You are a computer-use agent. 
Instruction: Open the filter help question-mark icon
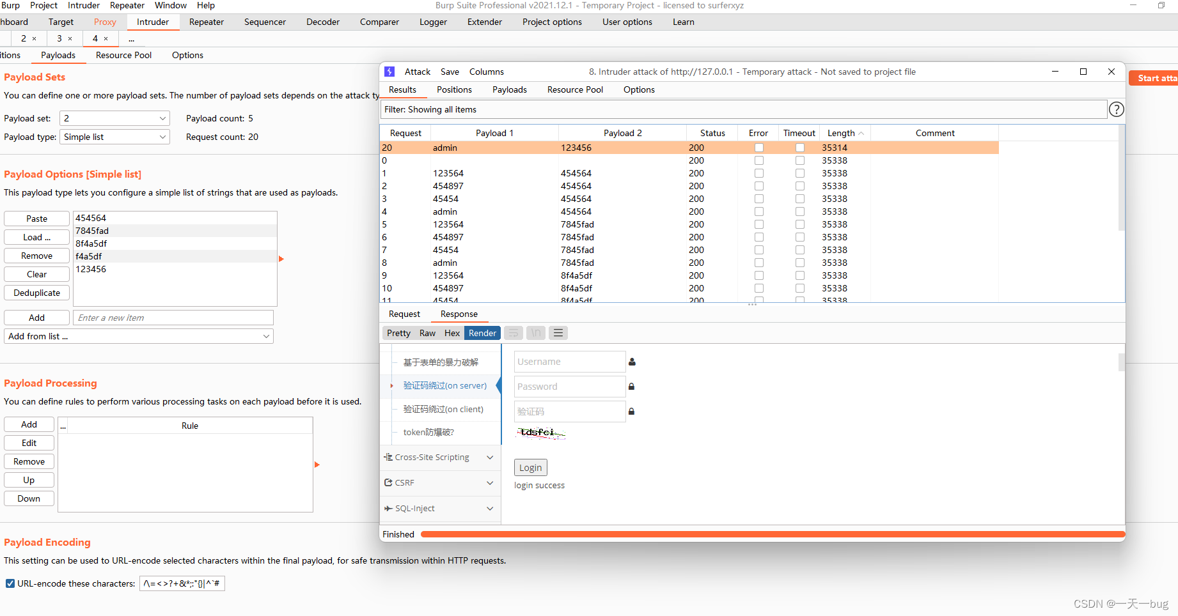[x=1116, y=109]
